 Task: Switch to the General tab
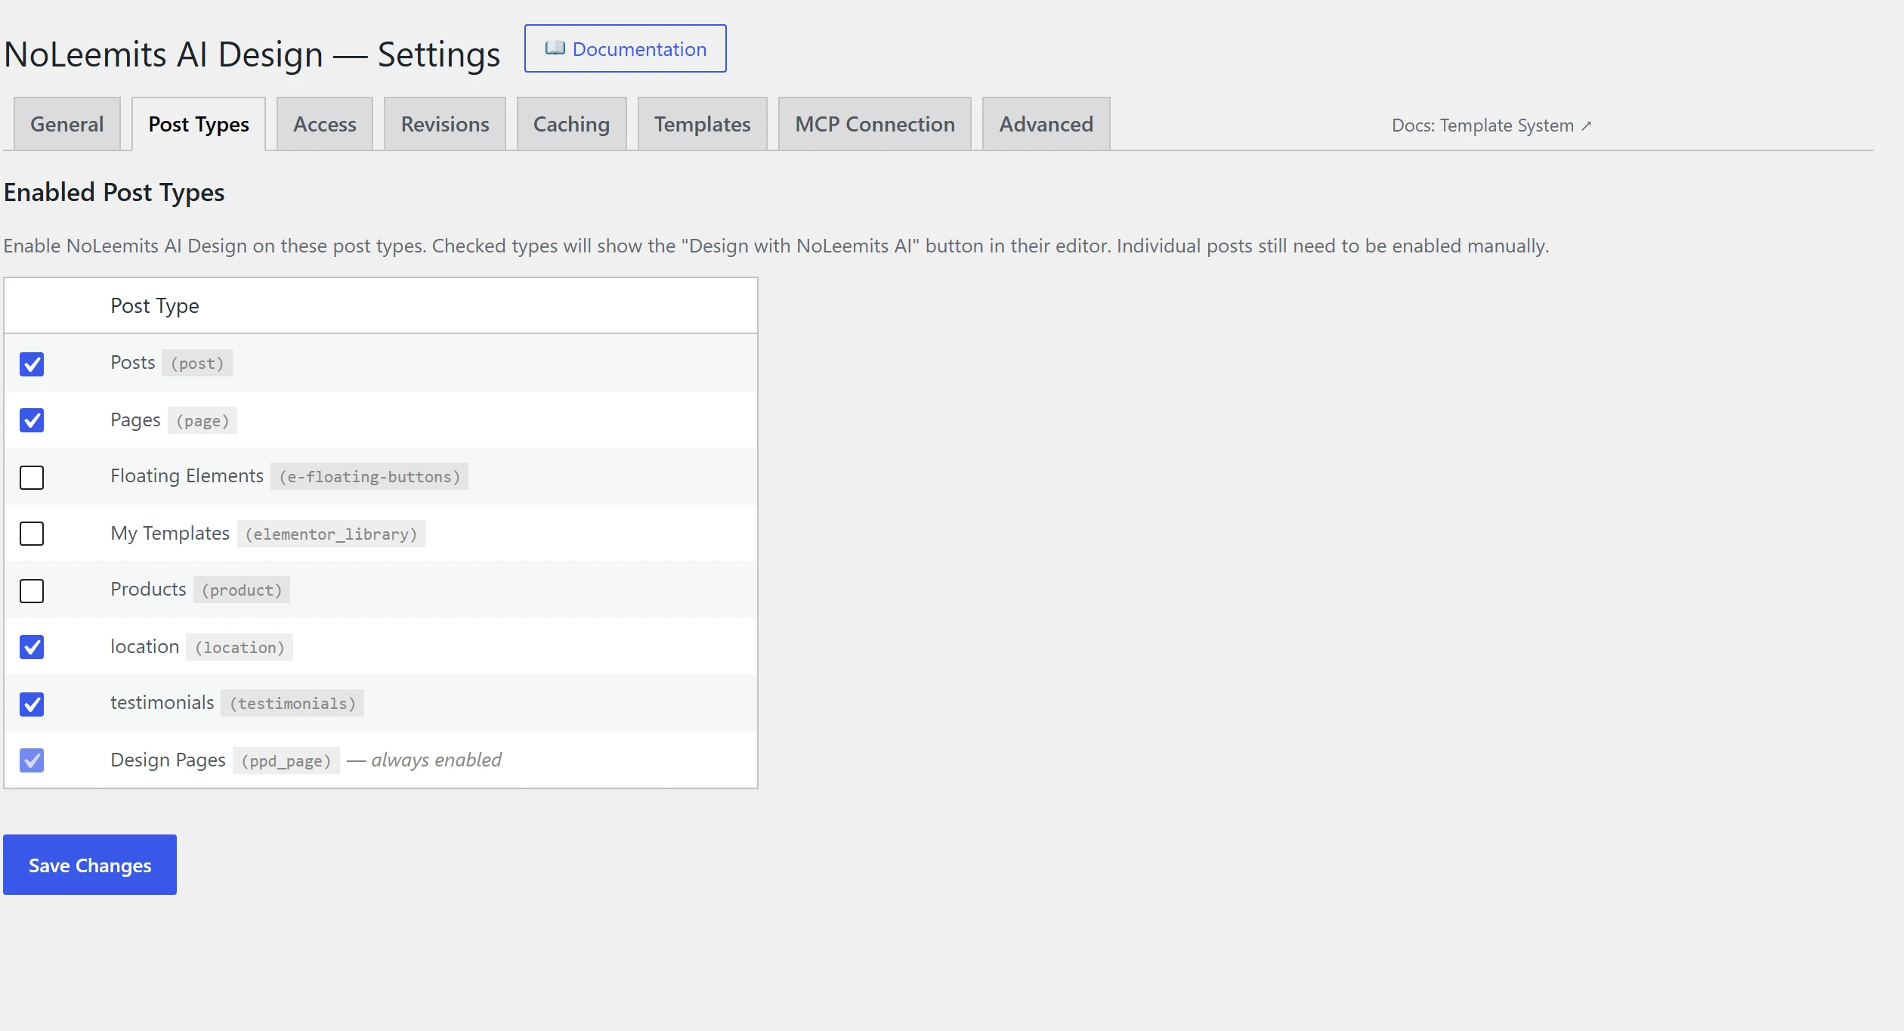pyautogui.click(x=67, y=124)
